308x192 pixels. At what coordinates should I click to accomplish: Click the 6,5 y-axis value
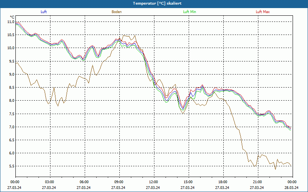tap(12, 140)
